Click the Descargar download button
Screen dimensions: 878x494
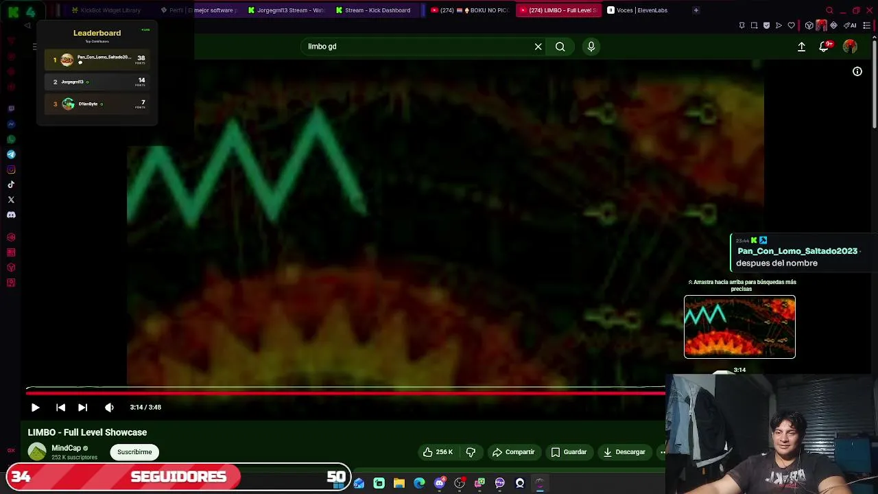(624, 452)
